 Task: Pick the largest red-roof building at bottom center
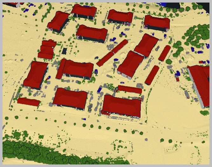121,106
